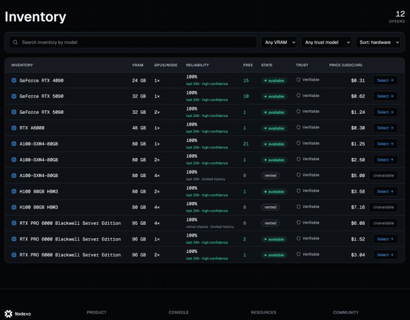Click the chip icon on the RTX PRO 6000 96 GB 2× row
This screenshot has height=320, width=410.
pyautogui.click(x=14, y=255)
